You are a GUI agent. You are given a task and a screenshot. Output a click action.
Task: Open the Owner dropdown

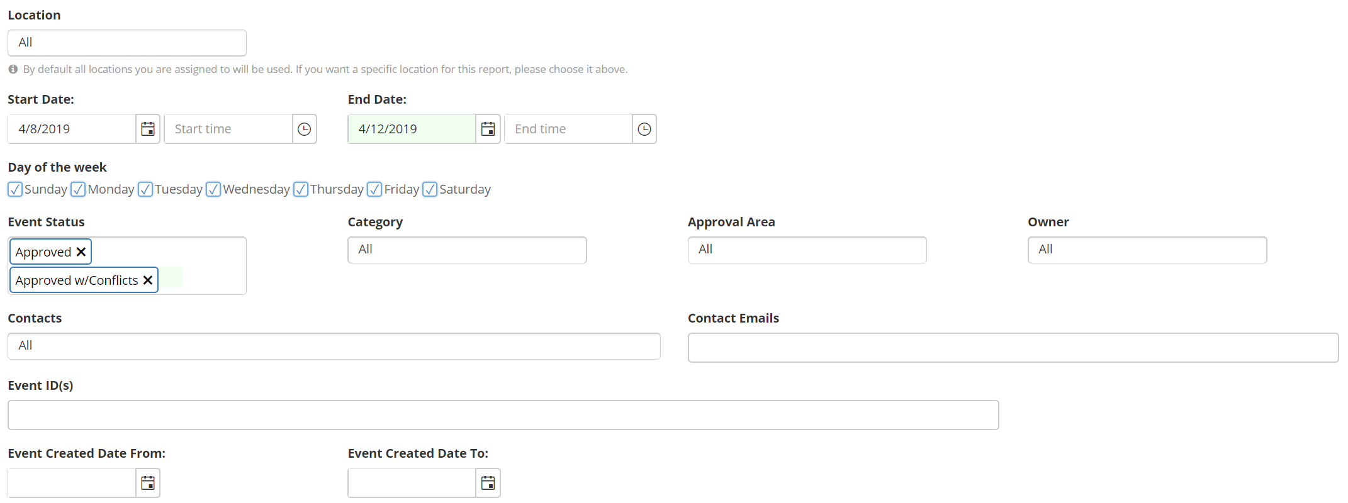pos(1147,250)
